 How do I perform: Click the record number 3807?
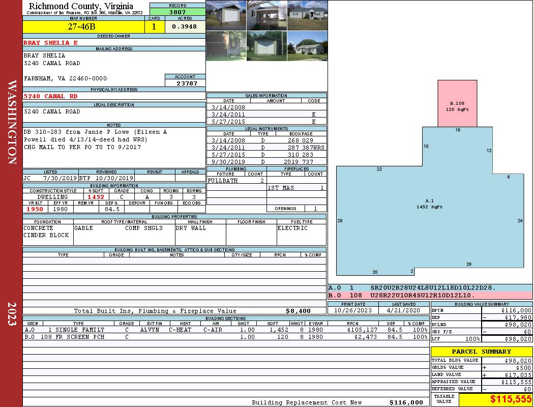pyautogui.click(x=177, y=12)
